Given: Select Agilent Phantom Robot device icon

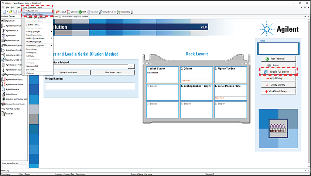Looking at the screenshot, I should (x=3, y=79).
